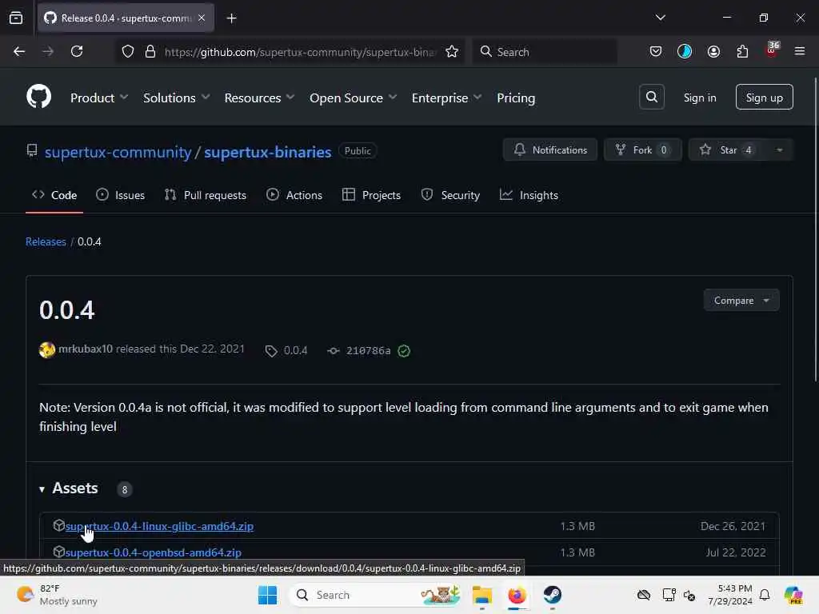
Task: Open the Firefox View icon at tab strip
Action: coord(16,18)
